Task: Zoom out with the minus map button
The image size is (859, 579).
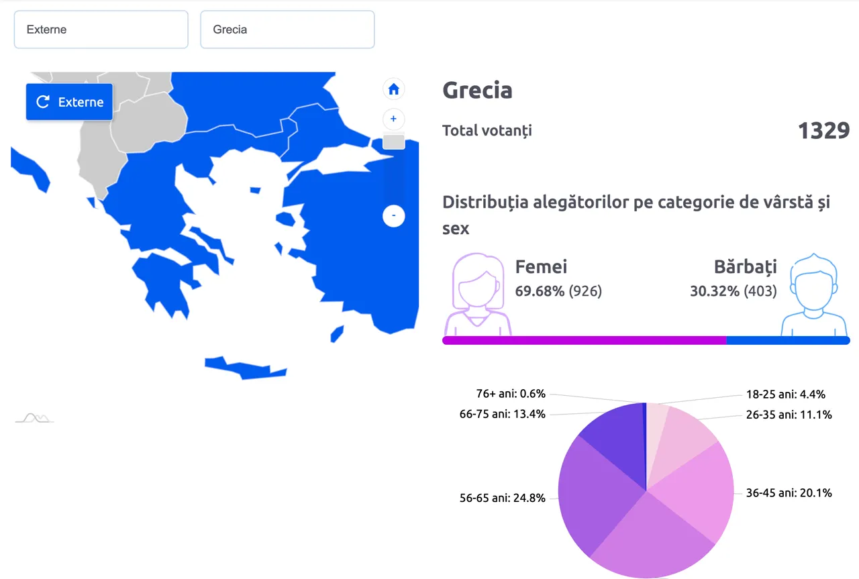Action: [x=394, y=216]
